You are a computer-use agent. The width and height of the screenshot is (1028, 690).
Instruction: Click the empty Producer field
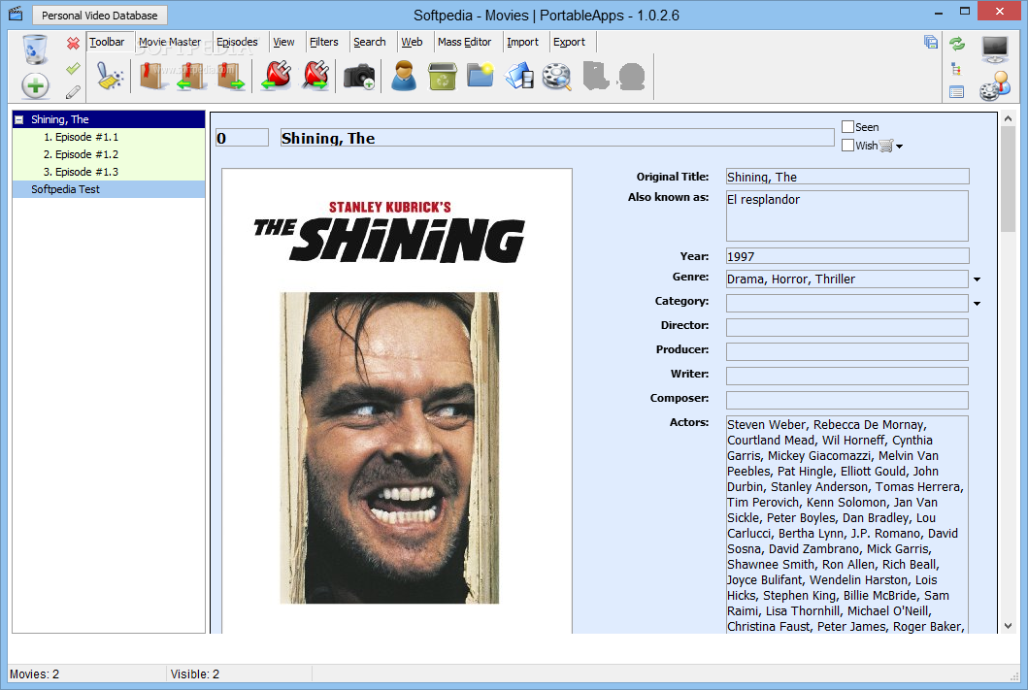pyautogui.click(x=847, y=352)
